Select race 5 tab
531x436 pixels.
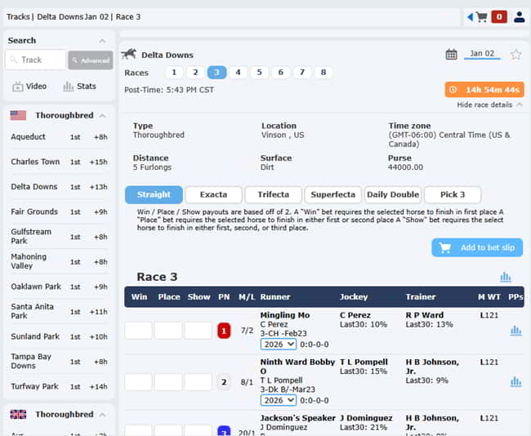point(260,73)
